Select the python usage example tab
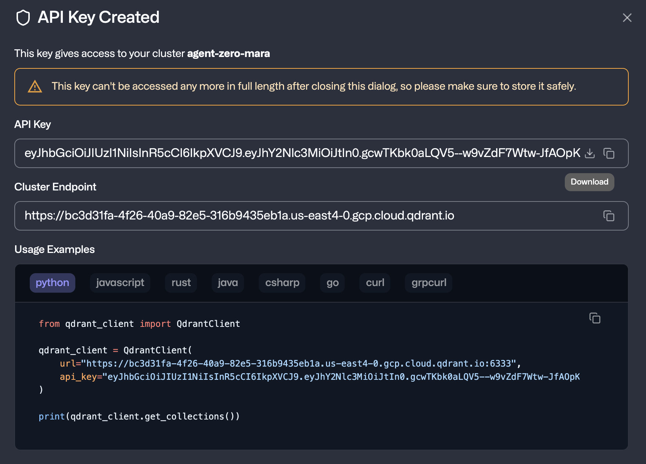646x464 pixels. click(x=53, y=283)
